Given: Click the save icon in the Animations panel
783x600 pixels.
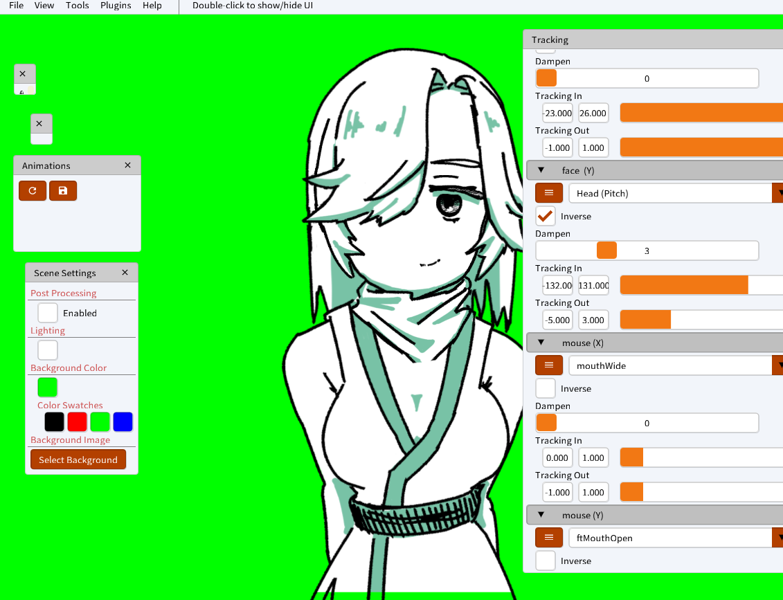Looking at the screenshot, I should 63,190.
